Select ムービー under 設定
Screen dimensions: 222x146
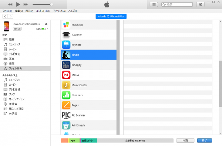click(25, 49)
